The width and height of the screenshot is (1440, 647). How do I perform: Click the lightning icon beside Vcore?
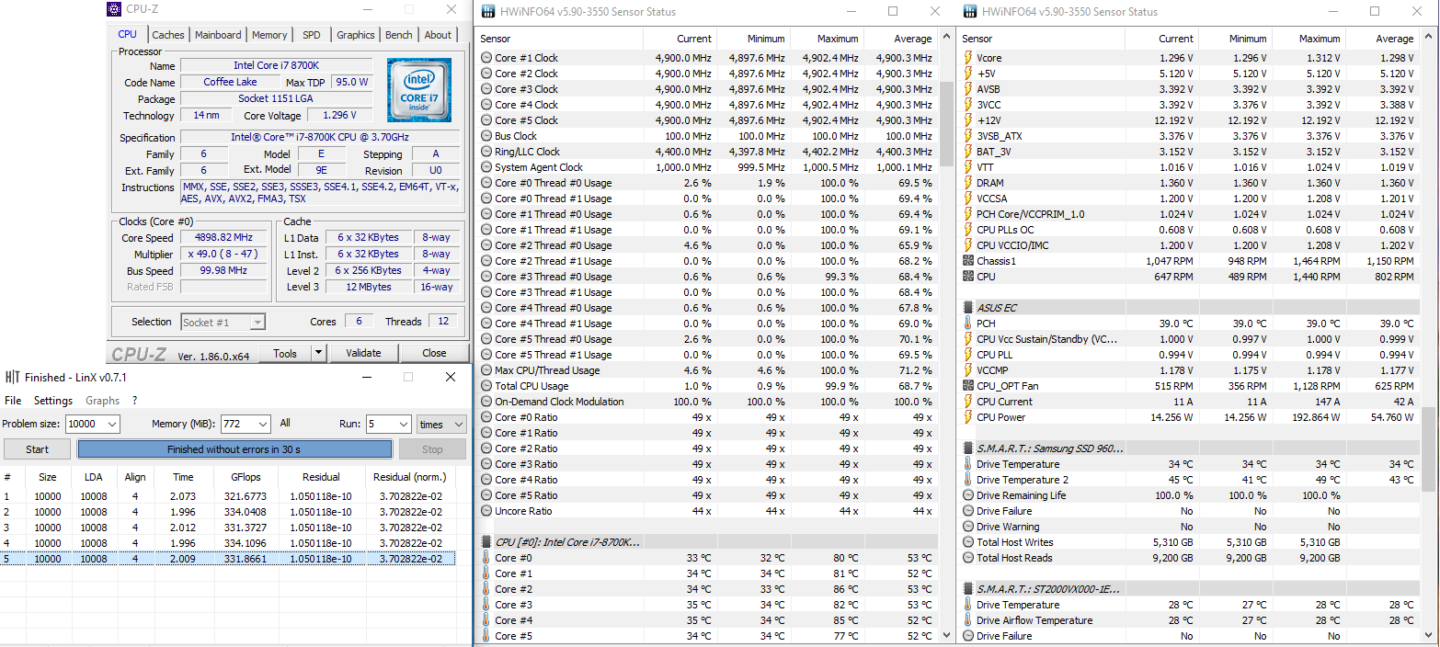967,58
